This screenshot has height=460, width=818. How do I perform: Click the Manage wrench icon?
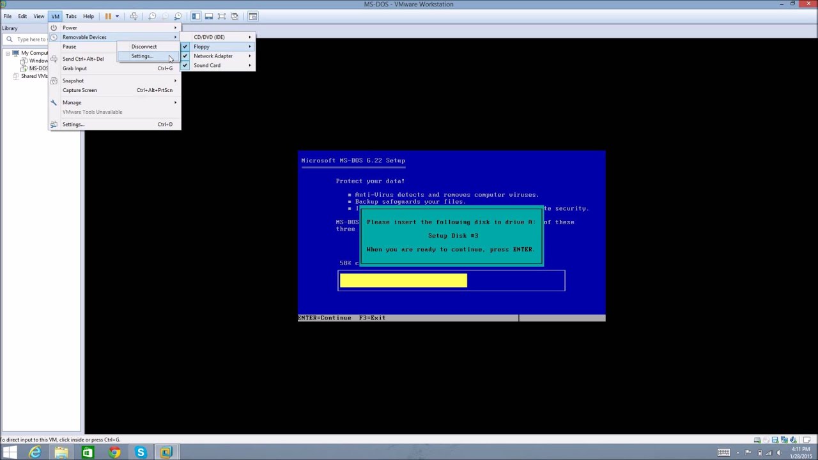point(54,102)
